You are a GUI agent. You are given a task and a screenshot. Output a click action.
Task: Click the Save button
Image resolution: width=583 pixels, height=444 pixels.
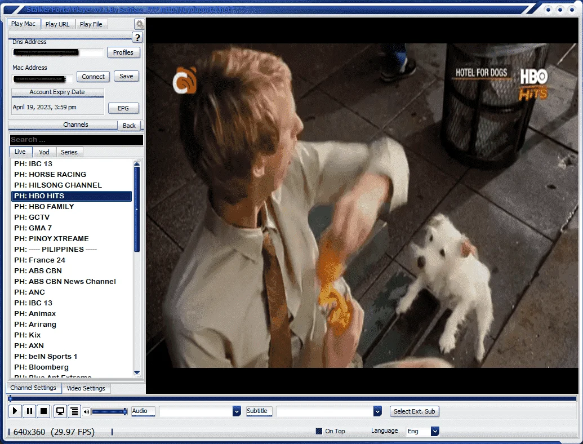click(x=126, y=76)
